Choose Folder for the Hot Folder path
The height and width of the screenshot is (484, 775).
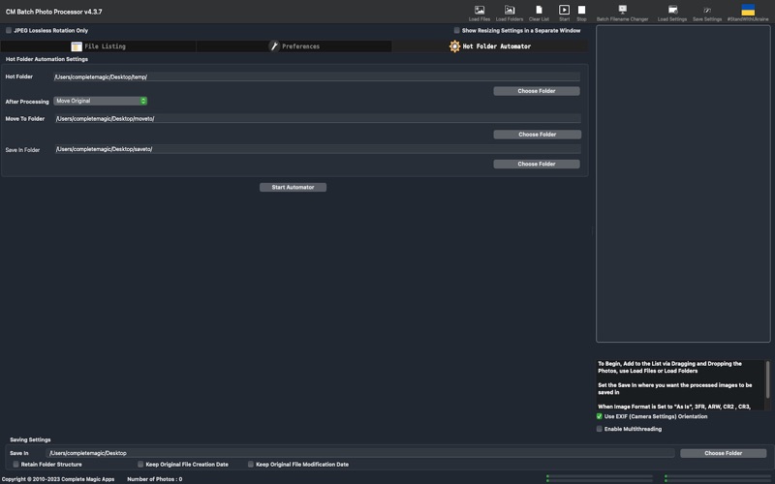pyautogui.click(x=537, y=91)
